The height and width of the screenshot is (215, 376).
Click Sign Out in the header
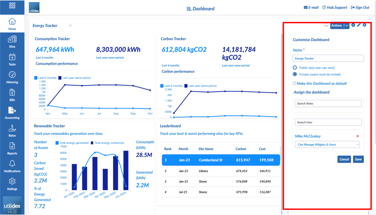click(360, 7)
